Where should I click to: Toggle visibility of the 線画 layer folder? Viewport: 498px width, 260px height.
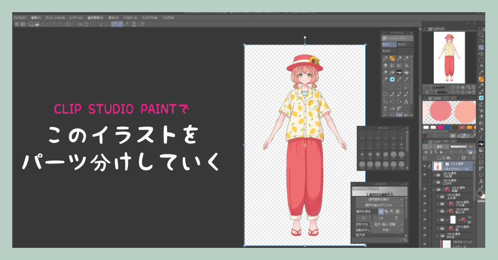(x=425, y=189)
